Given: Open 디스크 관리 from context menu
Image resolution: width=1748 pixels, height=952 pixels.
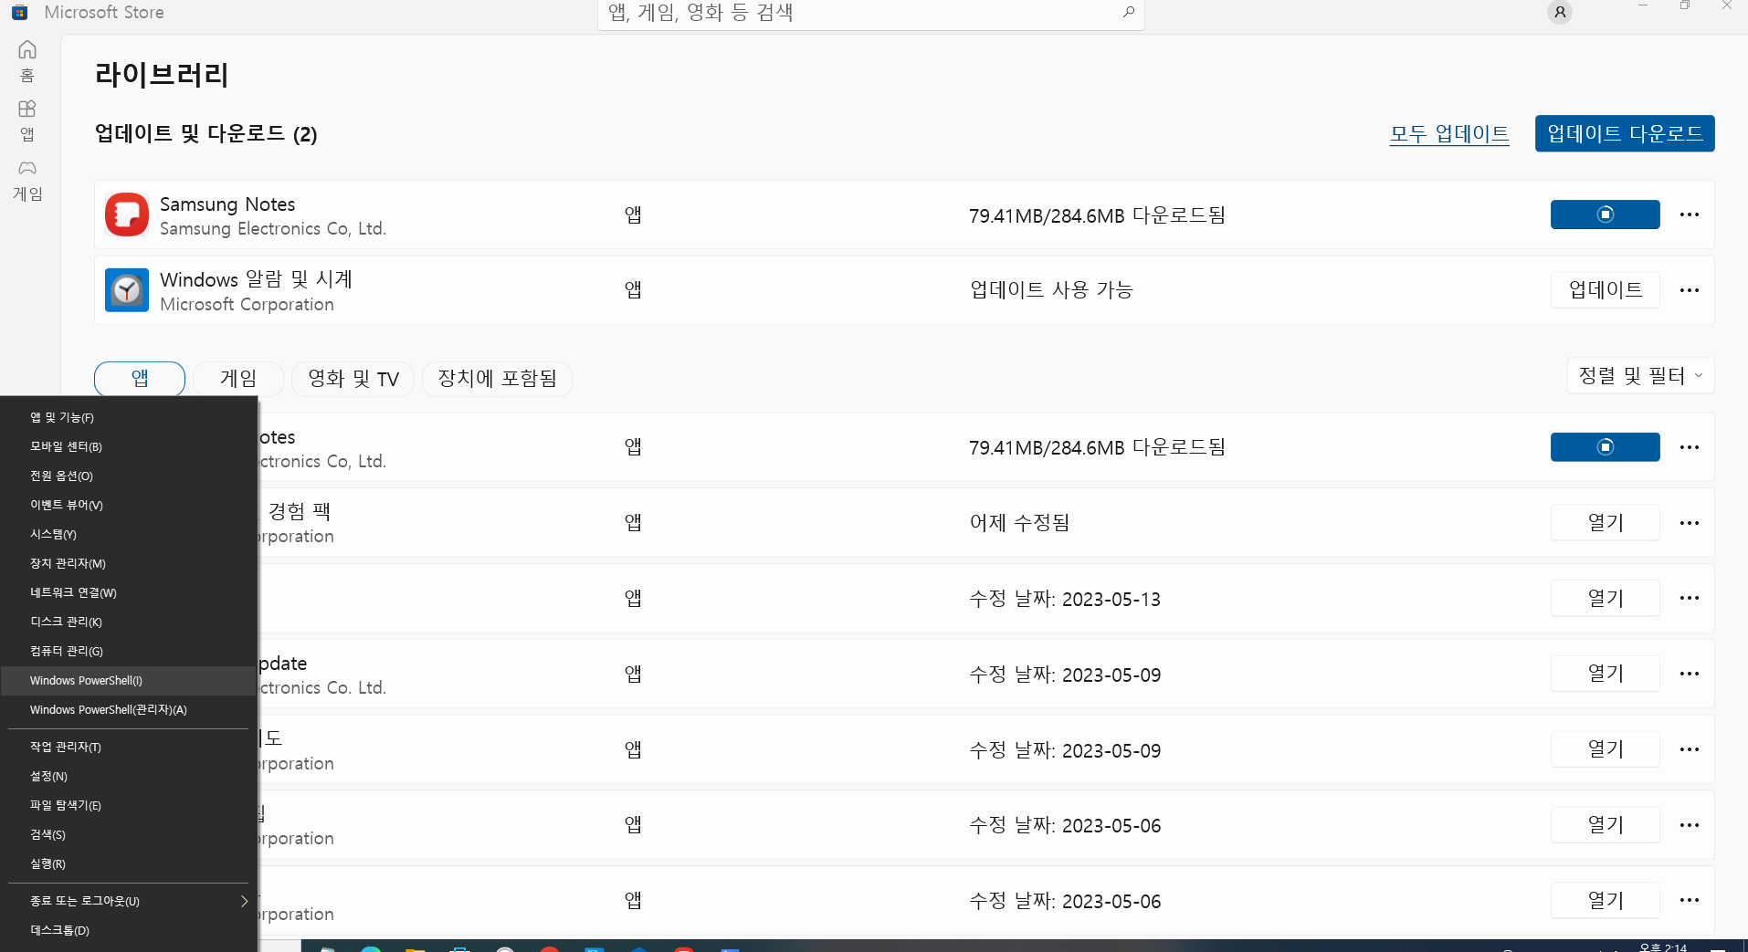Looking at the screenshot, I should tap(129, 622).
